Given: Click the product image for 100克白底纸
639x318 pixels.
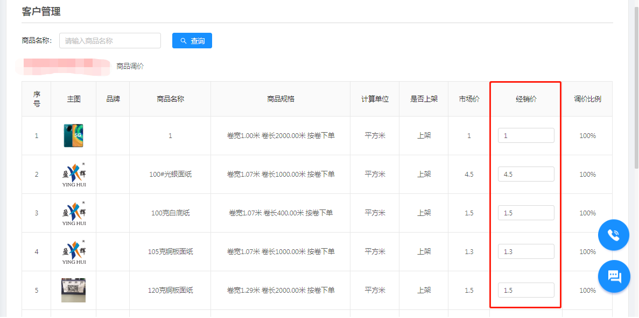Looking at the screenshot, I should pyautogui.click(x=74, y=213).
